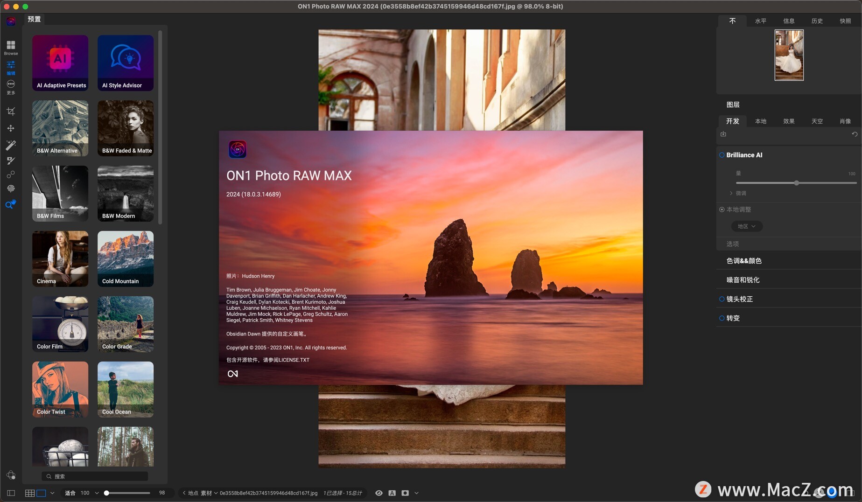Select the zoom and hand view tool

[x=11, y=204]
